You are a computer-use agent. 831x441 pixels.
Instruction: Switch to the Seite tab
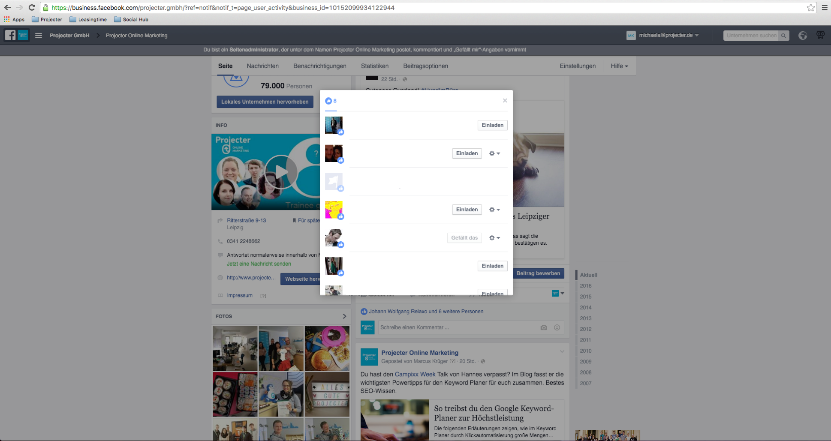[x=225, y=66]
